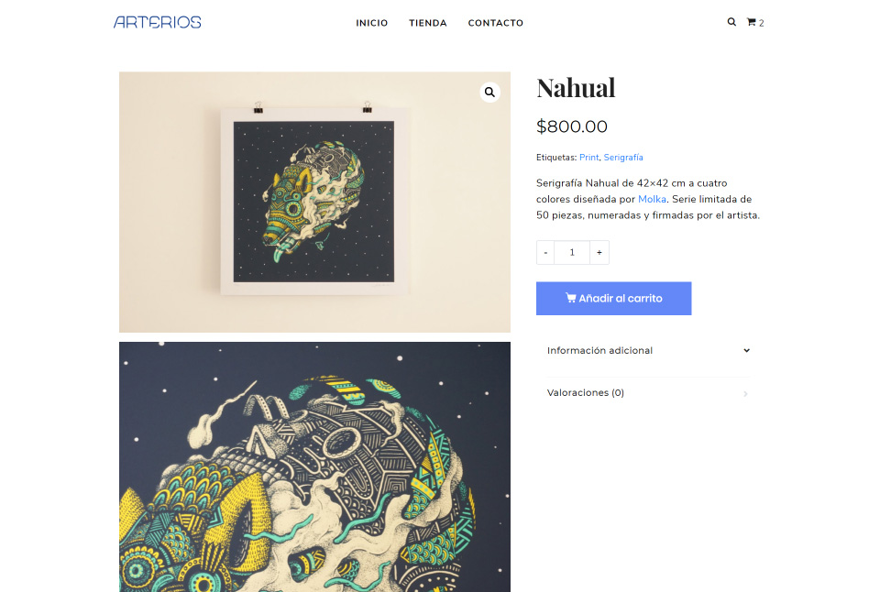The height and width of the screenshot is (592, 880).
Task: Open the CONTACTO menu item
Action: click(496, 23)
